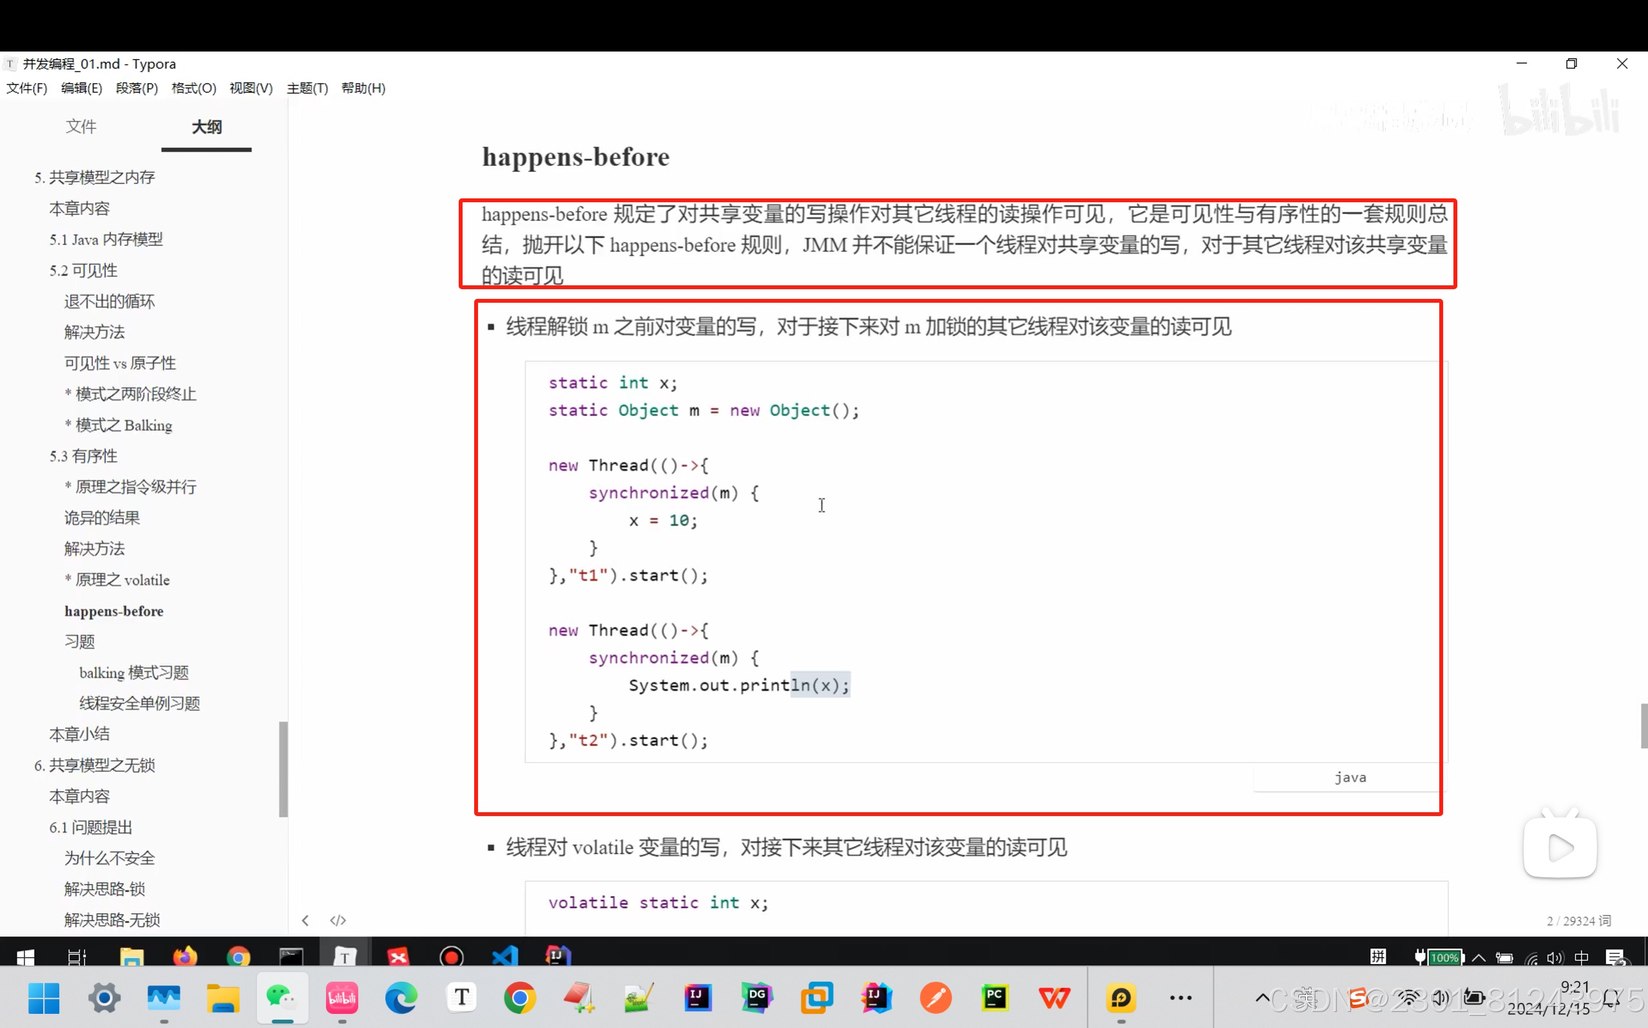Click word count 2 / 29324 词
This screenshot has height=1028, width=1648.
coord(1578,920)
